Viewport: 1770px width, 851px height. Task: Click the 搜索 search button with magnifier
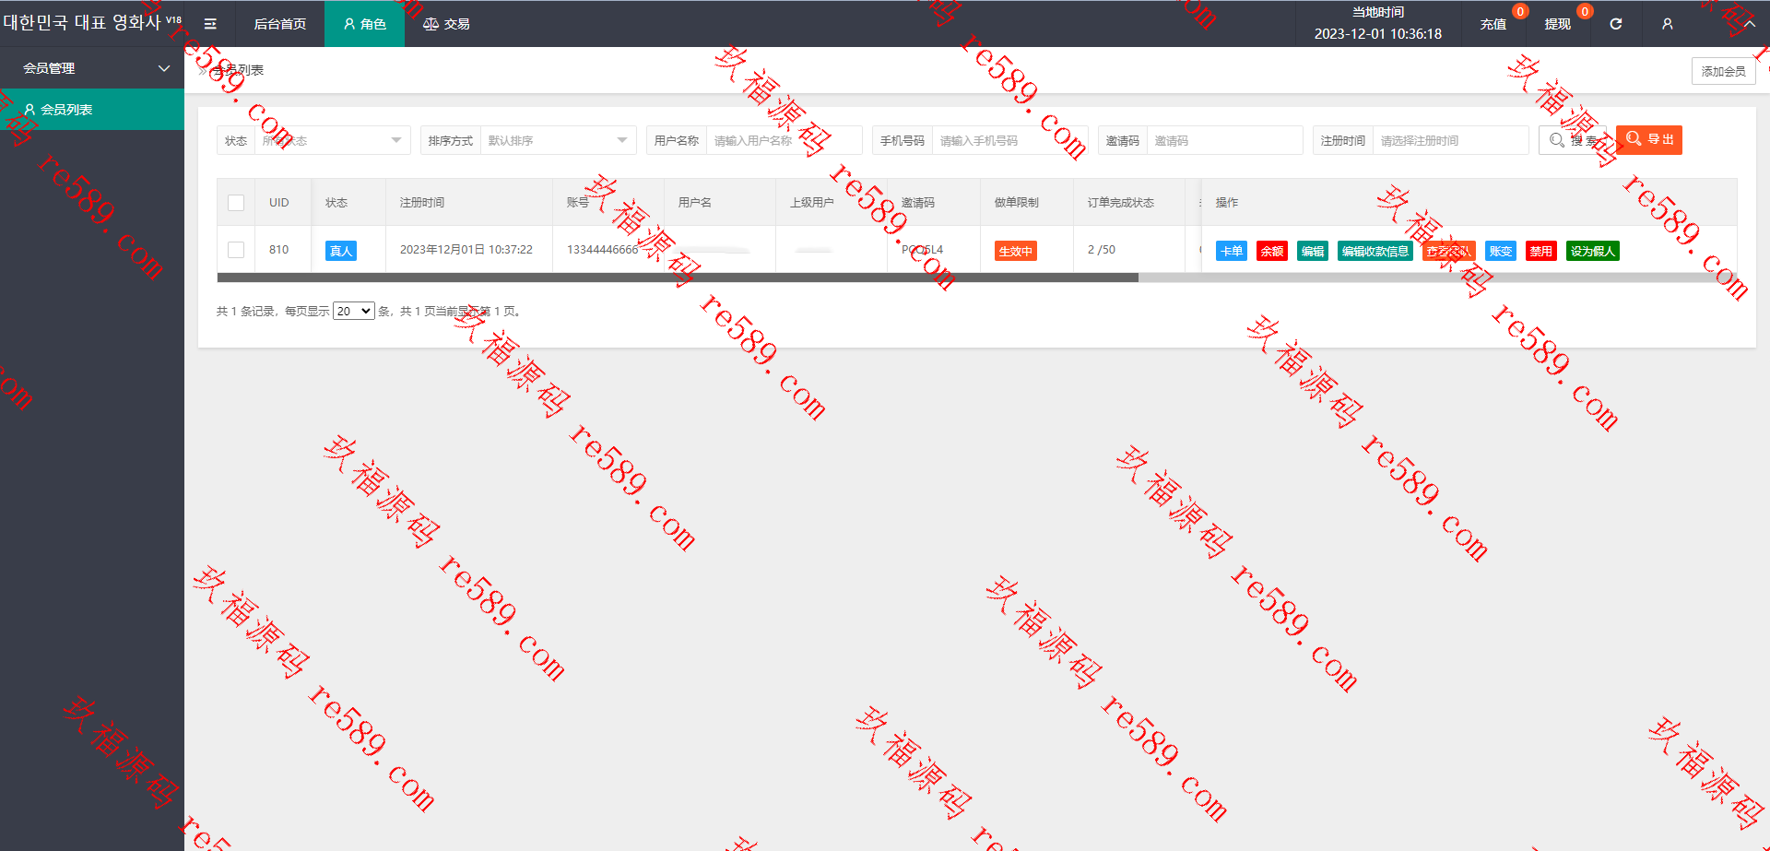[x=1573, y=140]
